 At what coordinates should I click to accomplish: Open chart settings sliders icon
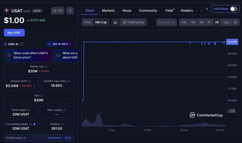pyautogui.click(x=235, y=22)
